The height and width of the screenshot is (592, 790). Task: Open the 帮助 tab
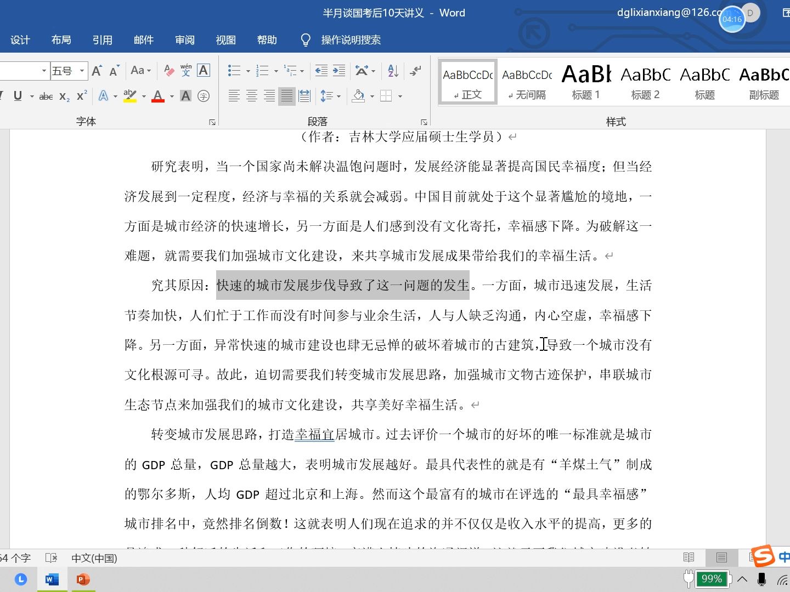coord(267,40)
